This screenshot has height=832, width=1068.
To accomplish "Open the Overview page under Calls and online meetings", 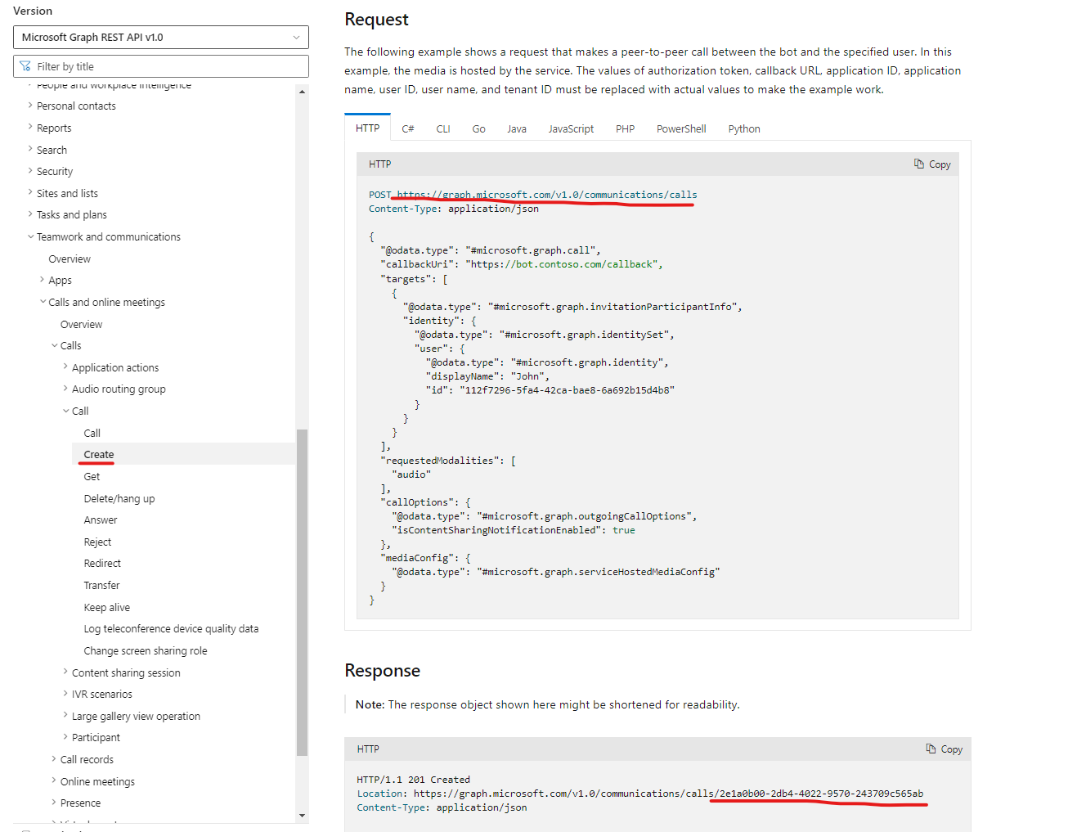I will point(82,325).
